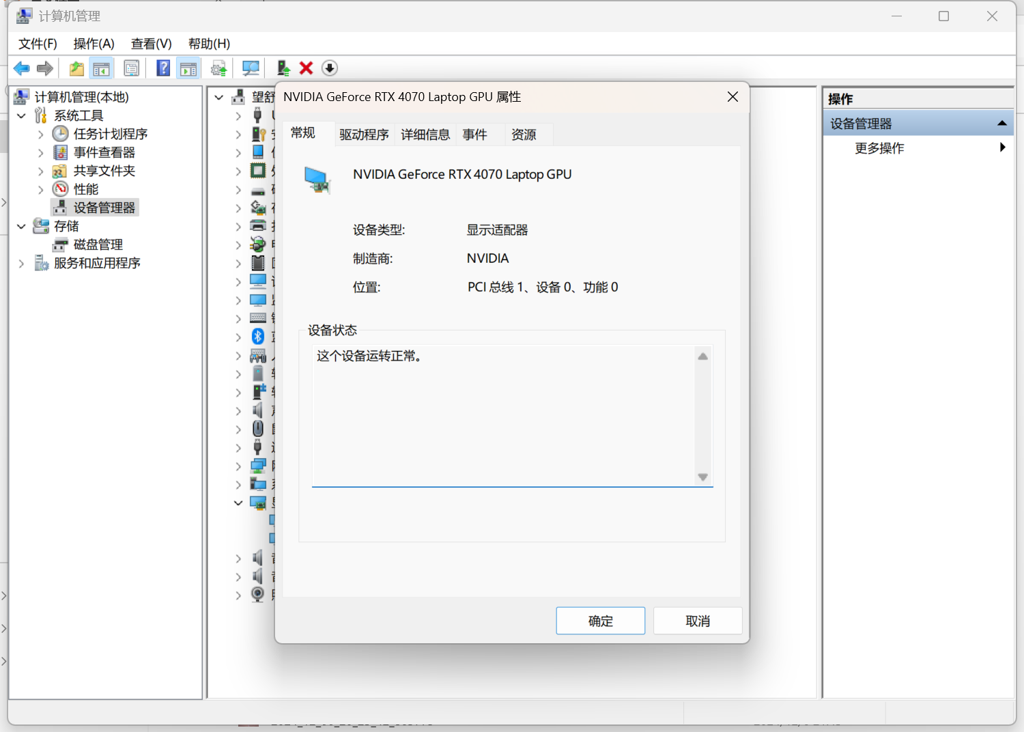Open the 操作(A) menu
The height and width of the screenshot is (732, 1024).
94,44
